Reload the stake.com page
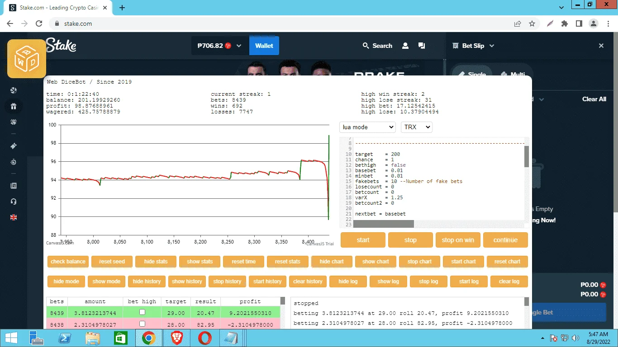618x347 pixels. pyautogui.click(x=39, y=23)
